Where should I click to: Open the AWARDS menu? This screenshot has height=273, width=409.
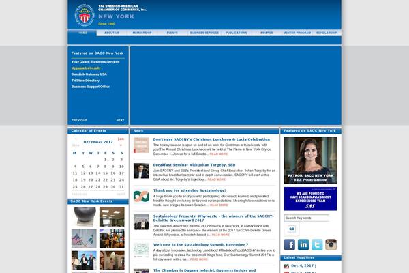267,33
